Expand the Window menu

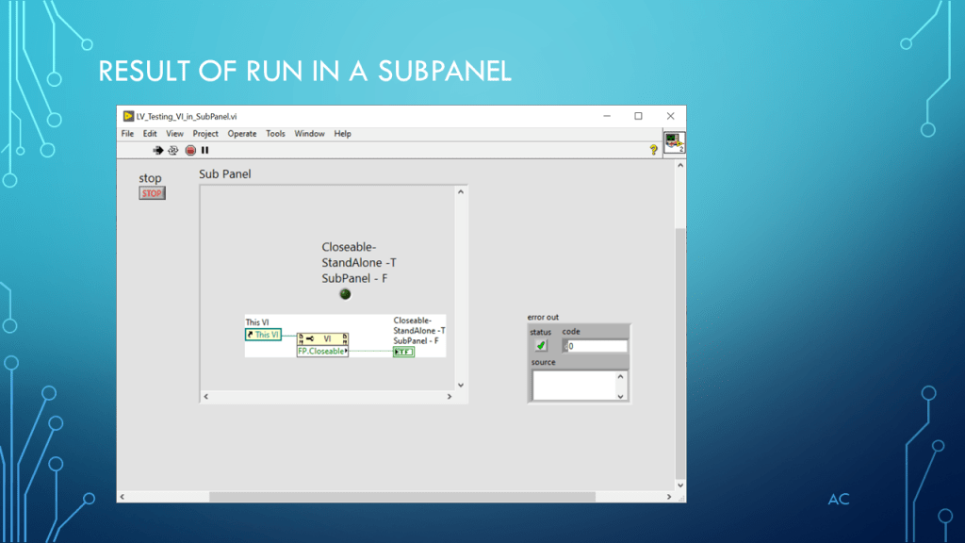(x=309, y=134)
